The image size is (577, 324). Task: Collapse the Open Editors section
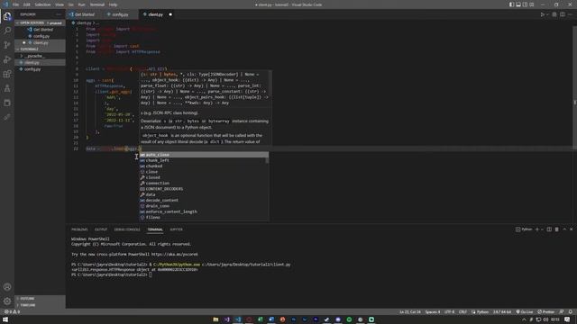(x=40, y=22)
